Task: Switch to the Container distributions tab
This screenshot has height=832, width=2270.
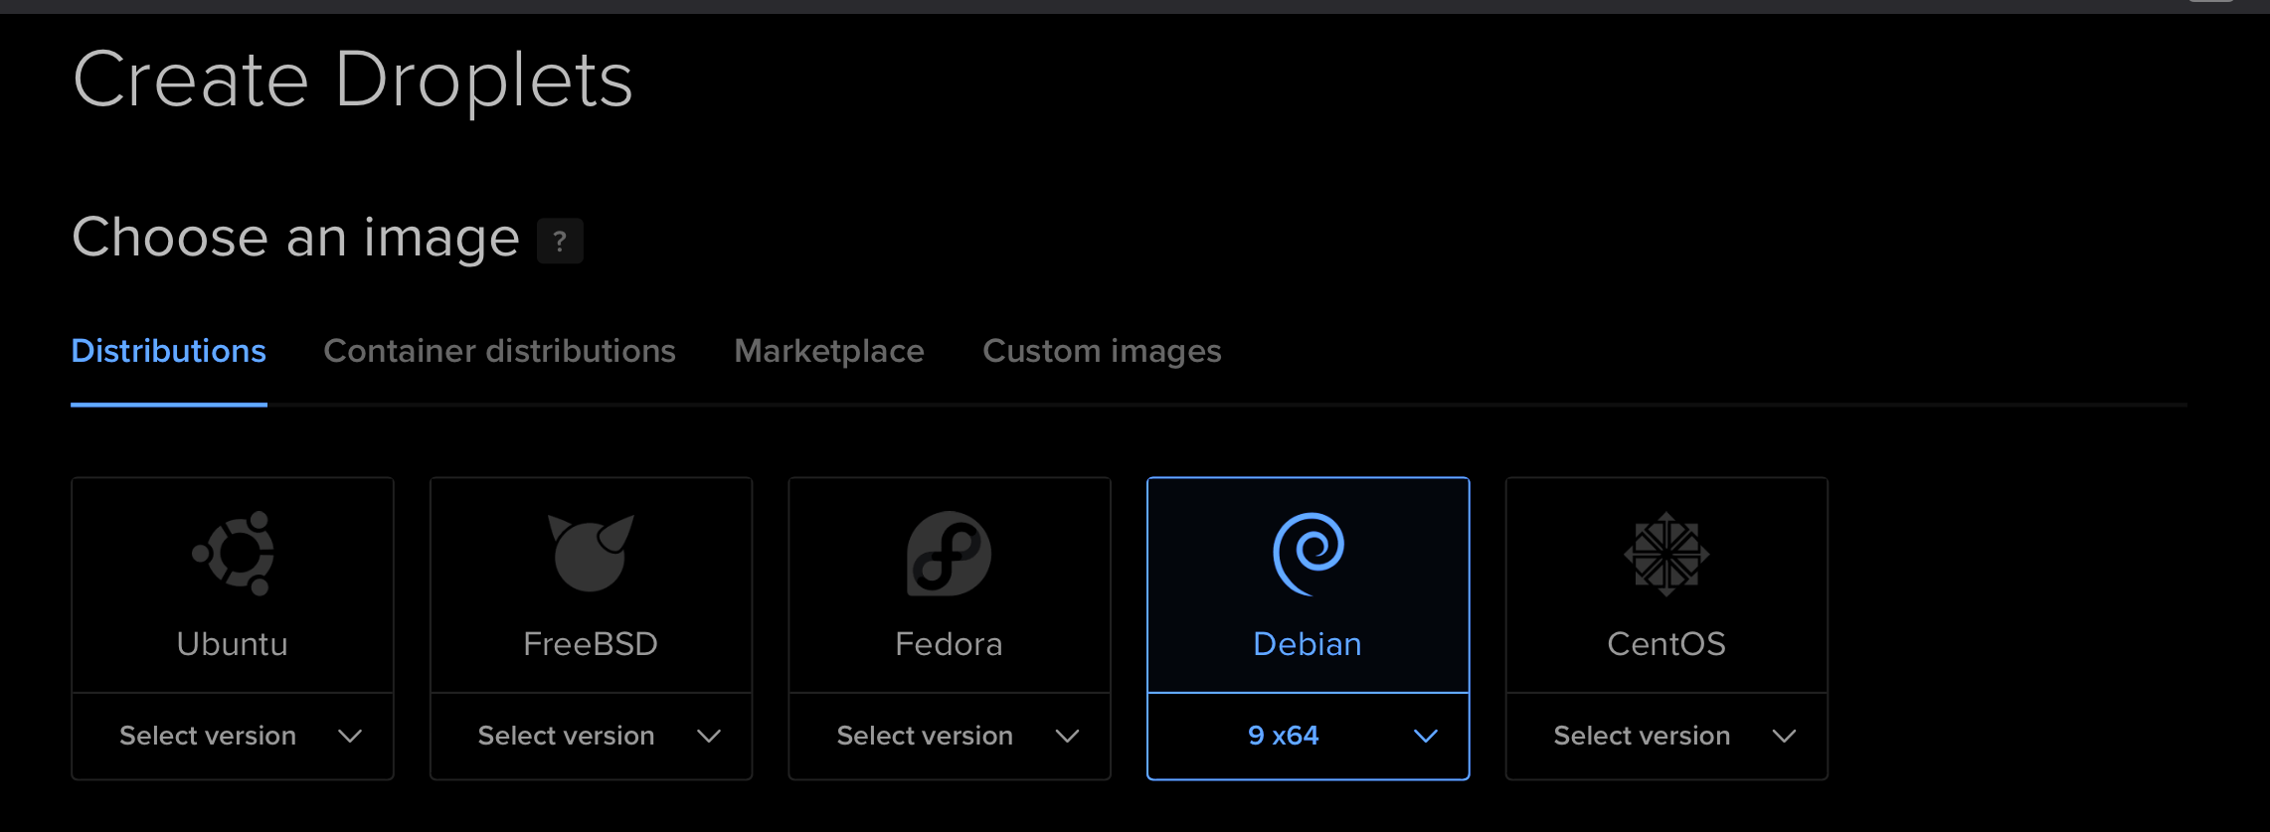Action: pos(499,351)
